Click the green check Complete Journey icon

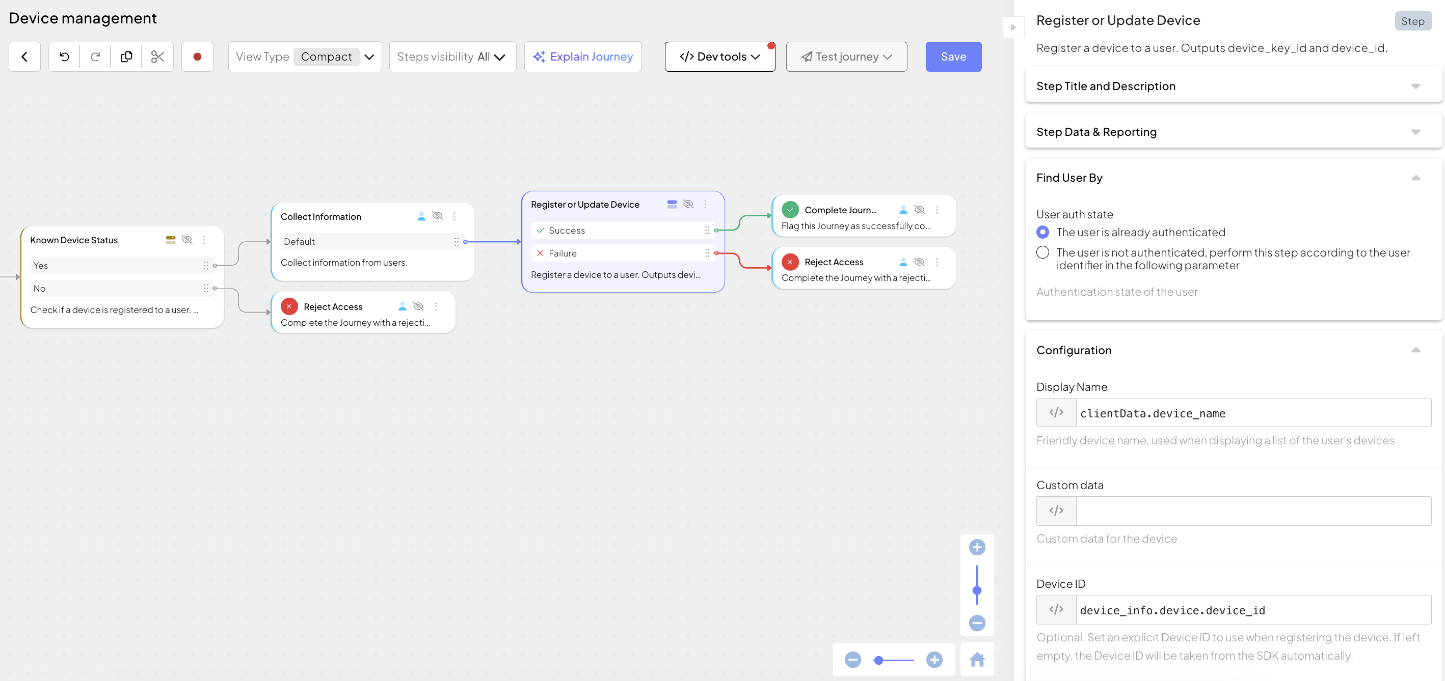pyautogui.click(x=790, y=210)
